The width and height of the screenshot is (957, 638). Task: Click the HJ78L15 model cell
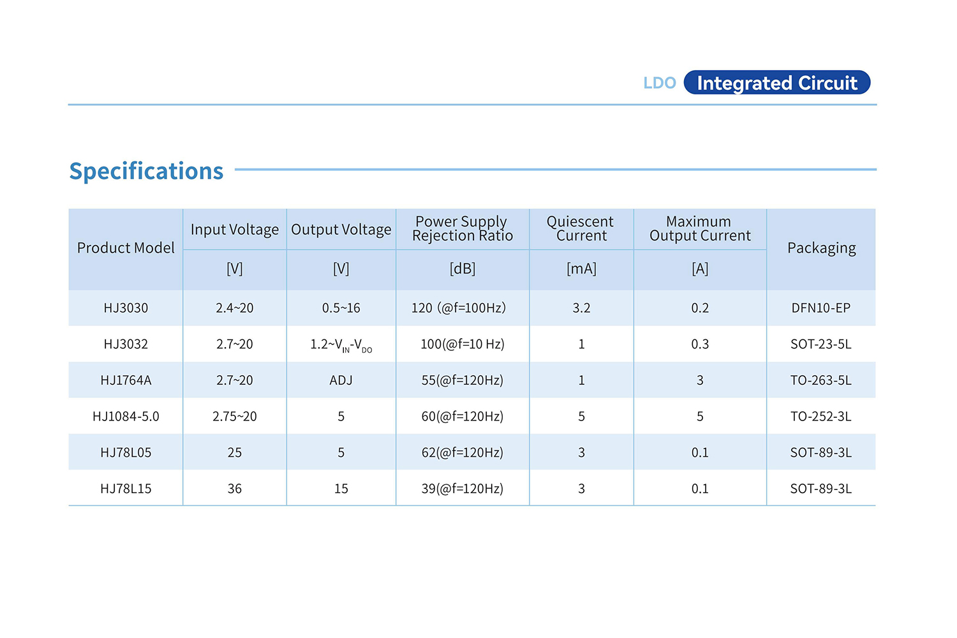click(126, 489)
